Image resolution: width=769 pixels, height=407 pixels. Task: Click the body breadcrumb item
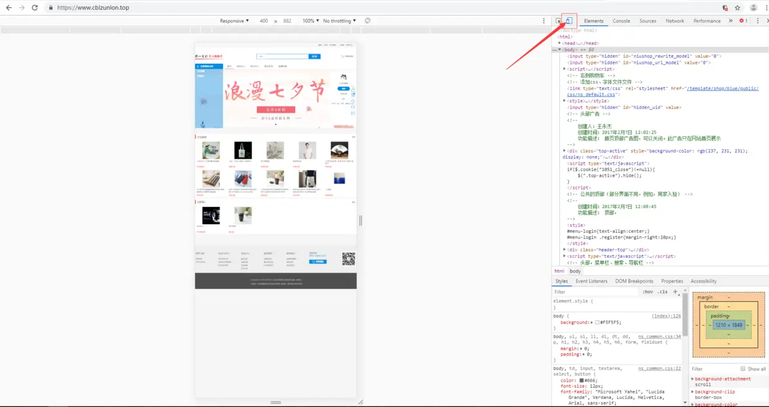[x=576, y=271]
